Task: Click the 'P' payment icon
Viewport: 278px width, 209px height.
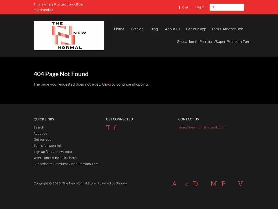Action: (223, 184)
